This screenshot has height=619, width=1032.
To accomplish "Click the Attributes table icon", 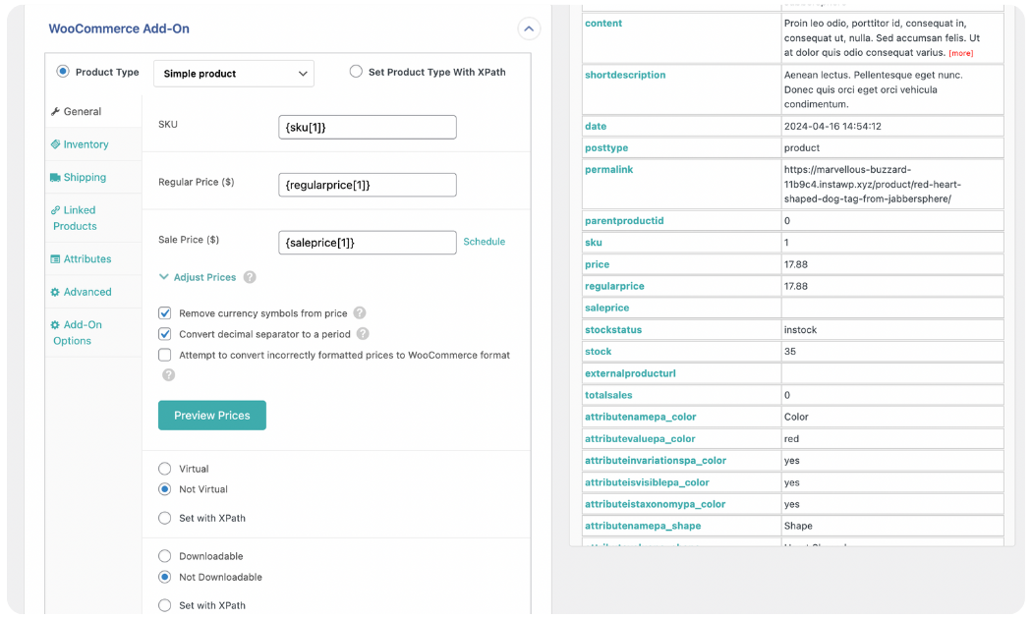I will (x=55, y=259).
